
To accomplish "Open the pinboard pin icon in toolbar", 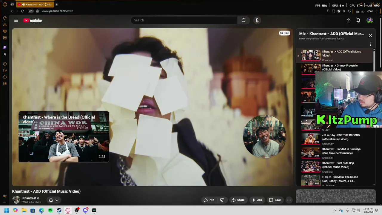I will tap(328, 11).
